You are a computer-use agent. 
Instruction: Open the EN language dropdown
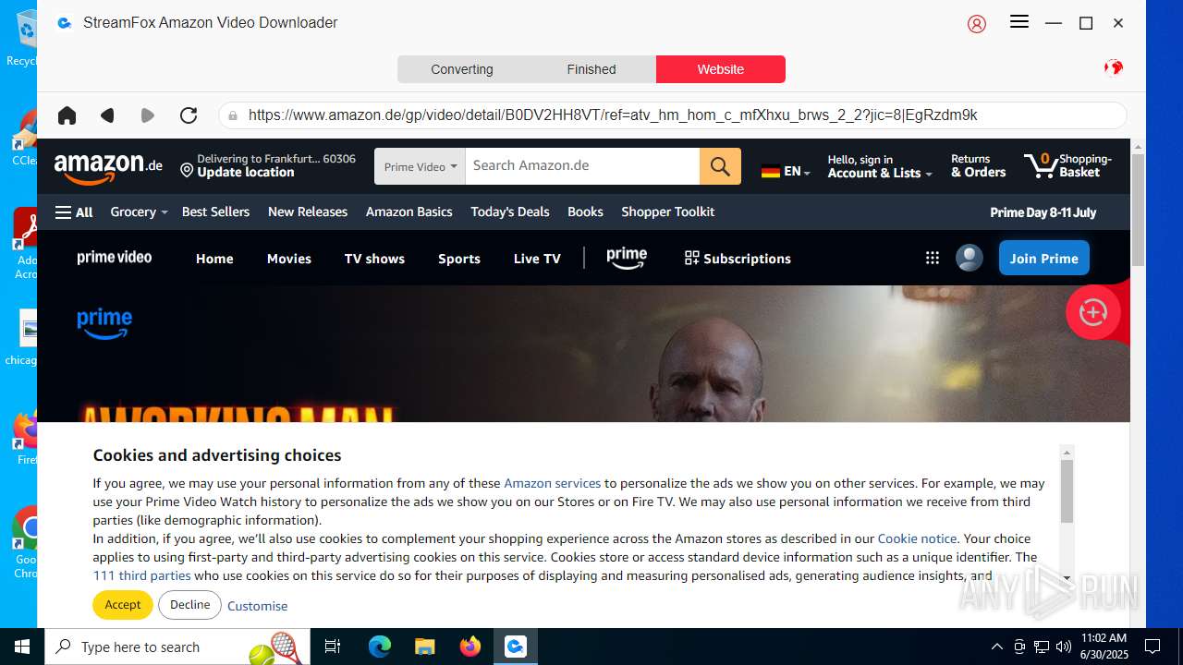pyautogui.click(x=786, y=171)
